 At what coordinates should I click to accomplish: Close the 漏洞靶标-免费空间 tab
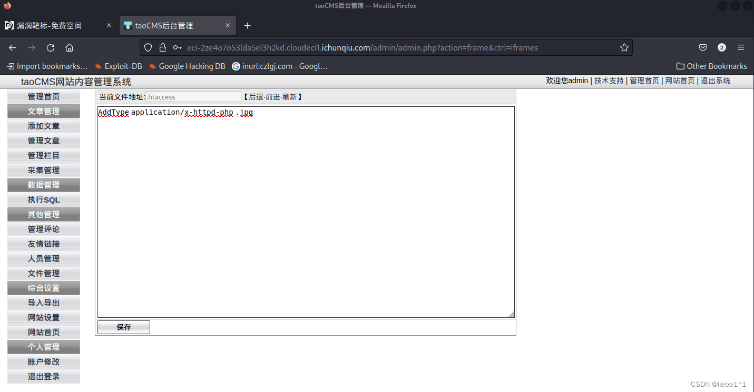[x=109, y=25]
